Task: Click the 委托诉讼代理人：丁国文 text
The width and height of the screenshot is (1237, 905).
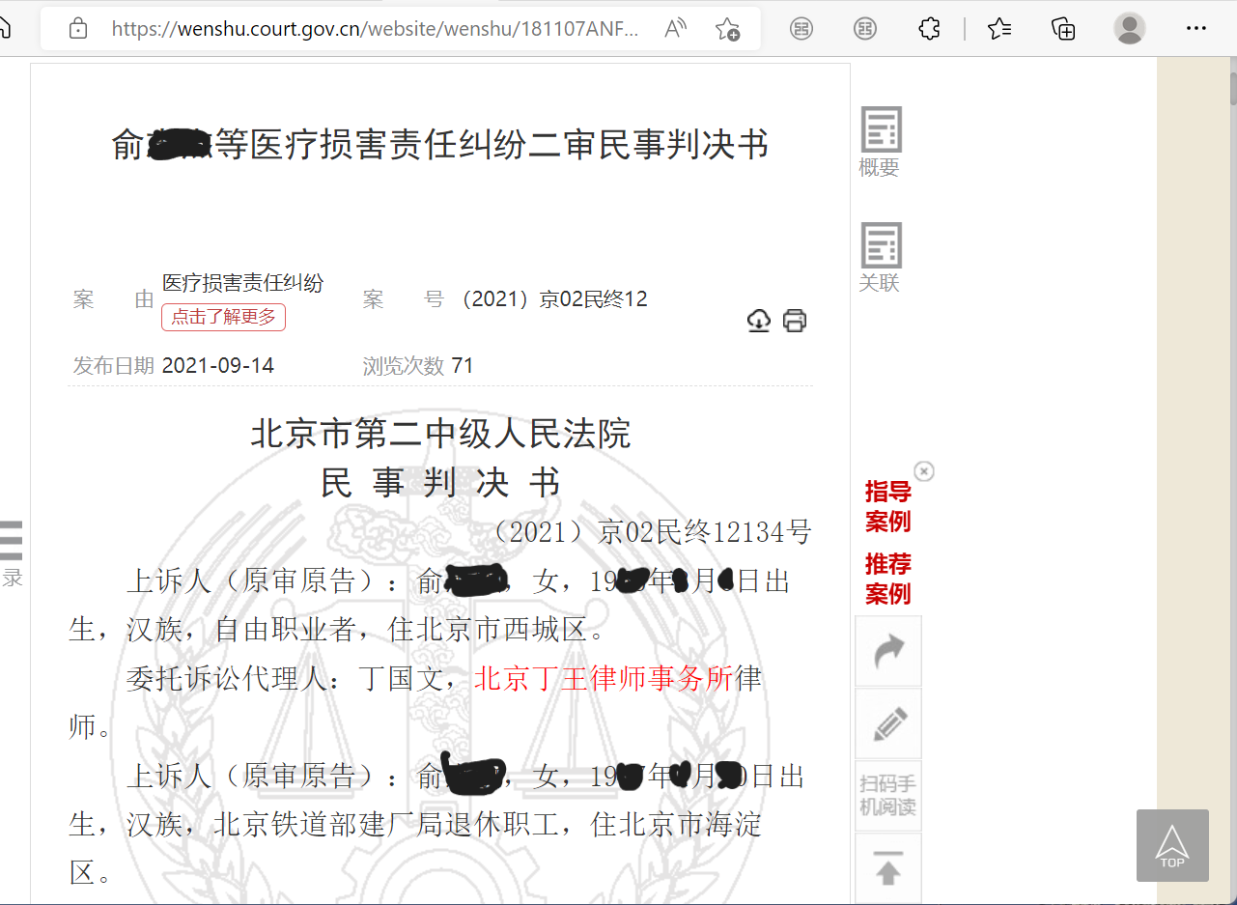Action: pyautogui.click(x=284, y=678)
